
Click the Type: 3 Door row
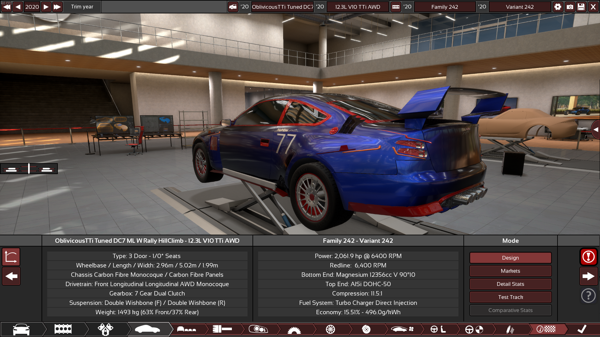147,256
